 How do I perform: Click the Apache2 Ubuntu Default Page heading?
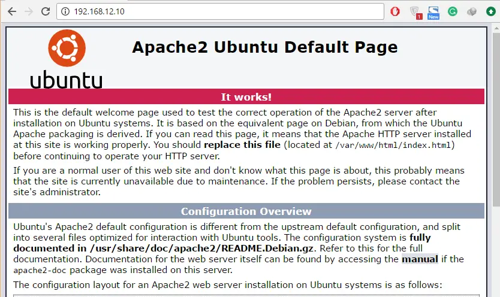pos(264,47)
